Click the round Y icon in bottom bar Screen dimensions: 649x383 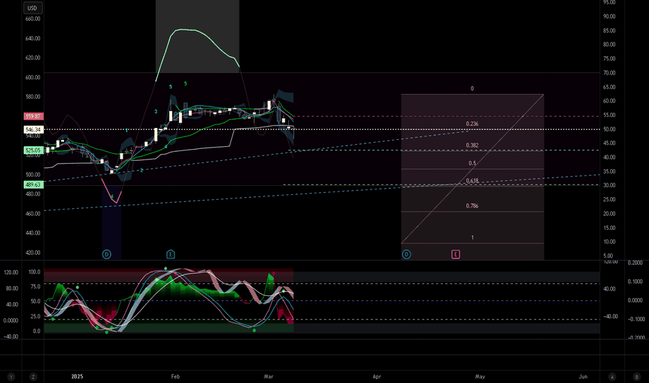coord(11,377)
